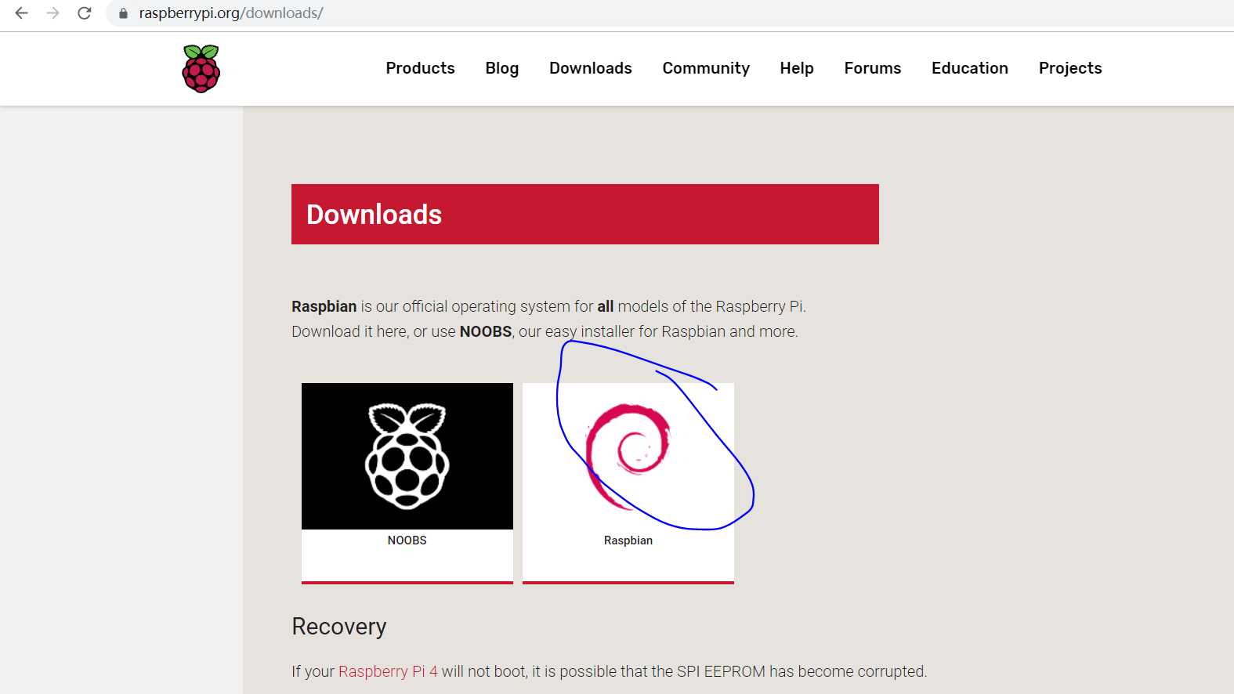Open the Products menu item

point(420,68)
